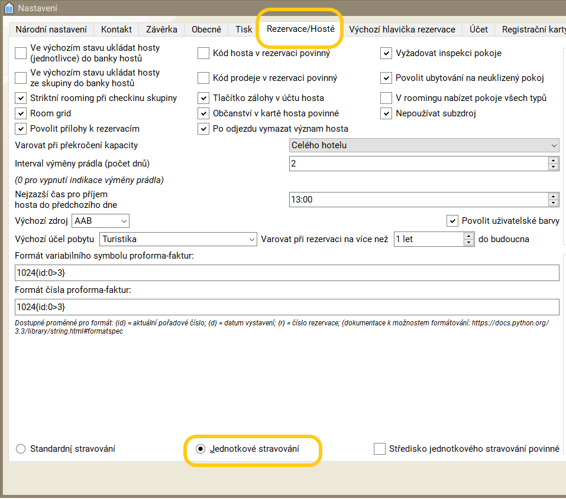Go to 'Výchozí hlavička rezervace' tab
This screenshot has height=499, width=566.
point(402,30)
